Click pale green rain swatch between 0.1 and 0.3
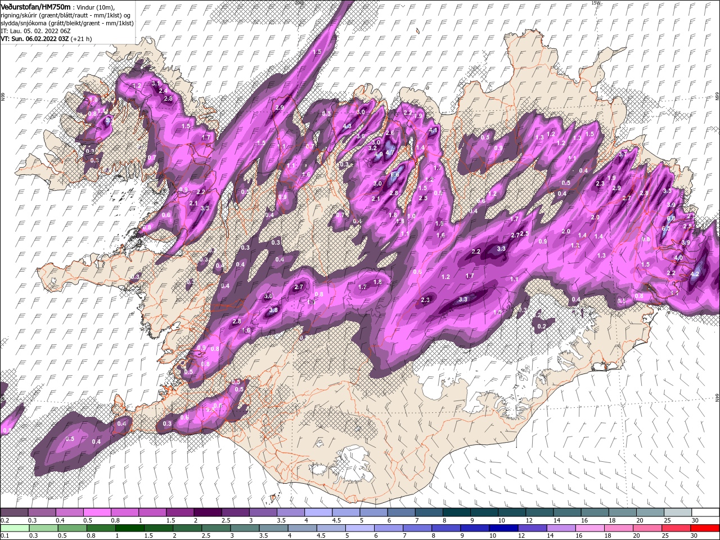This screenshot has width=720, height=540. (x=15, y=528)
